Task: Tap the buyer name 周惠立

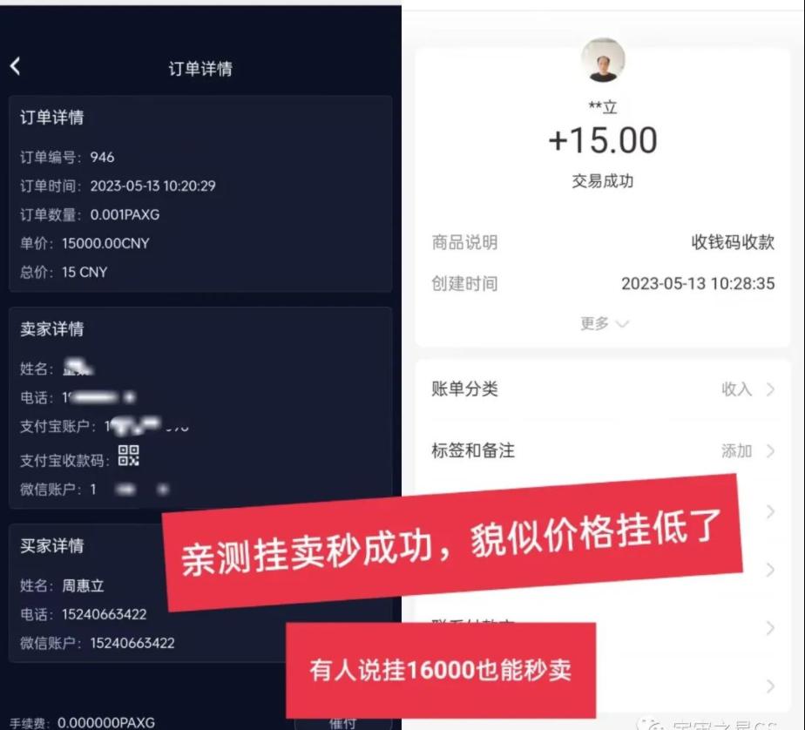Action: pos(83,585)
